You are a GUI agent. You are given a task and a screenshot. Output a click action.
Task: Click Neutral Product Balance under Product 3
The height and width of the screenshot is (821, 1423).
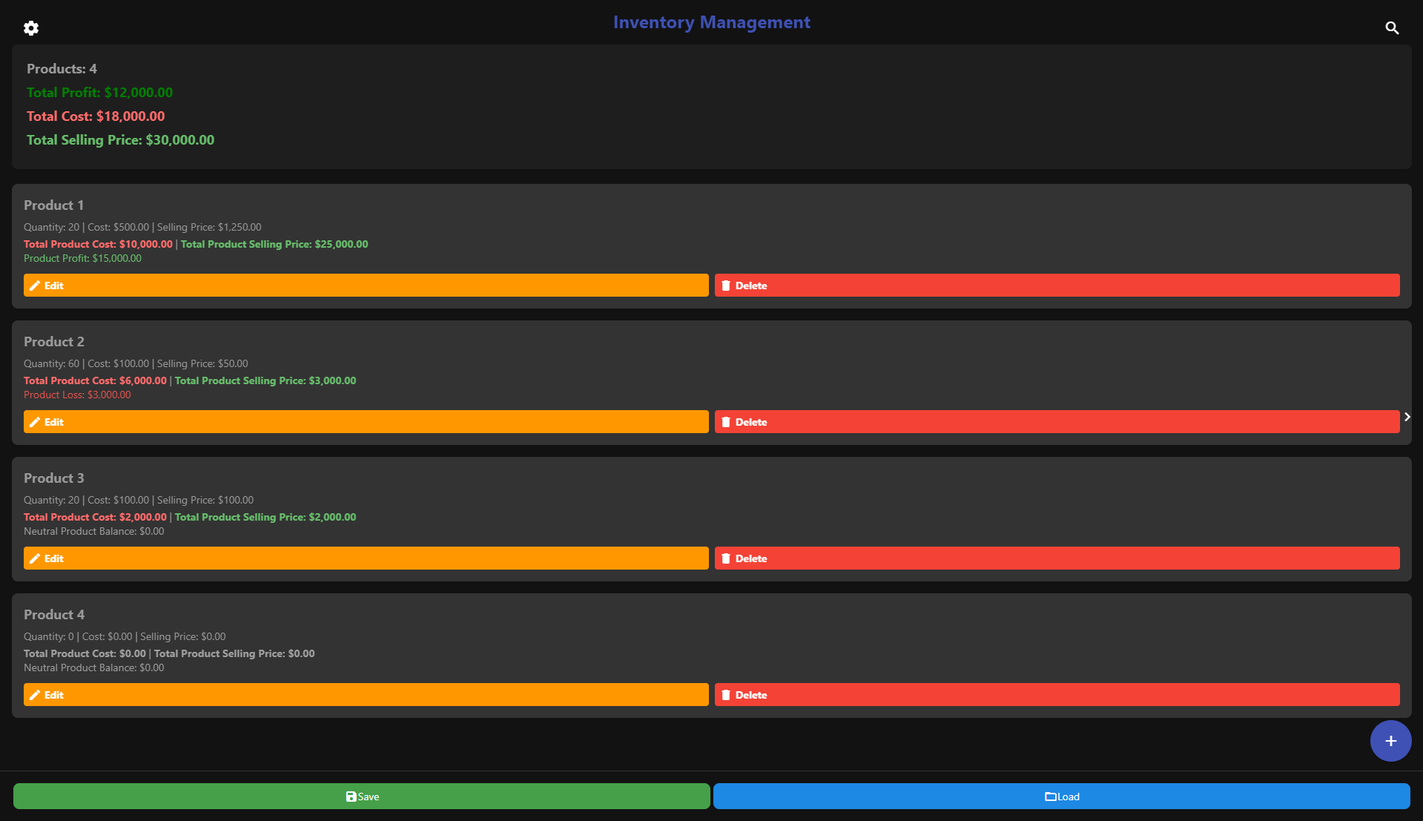coord(94,531)
